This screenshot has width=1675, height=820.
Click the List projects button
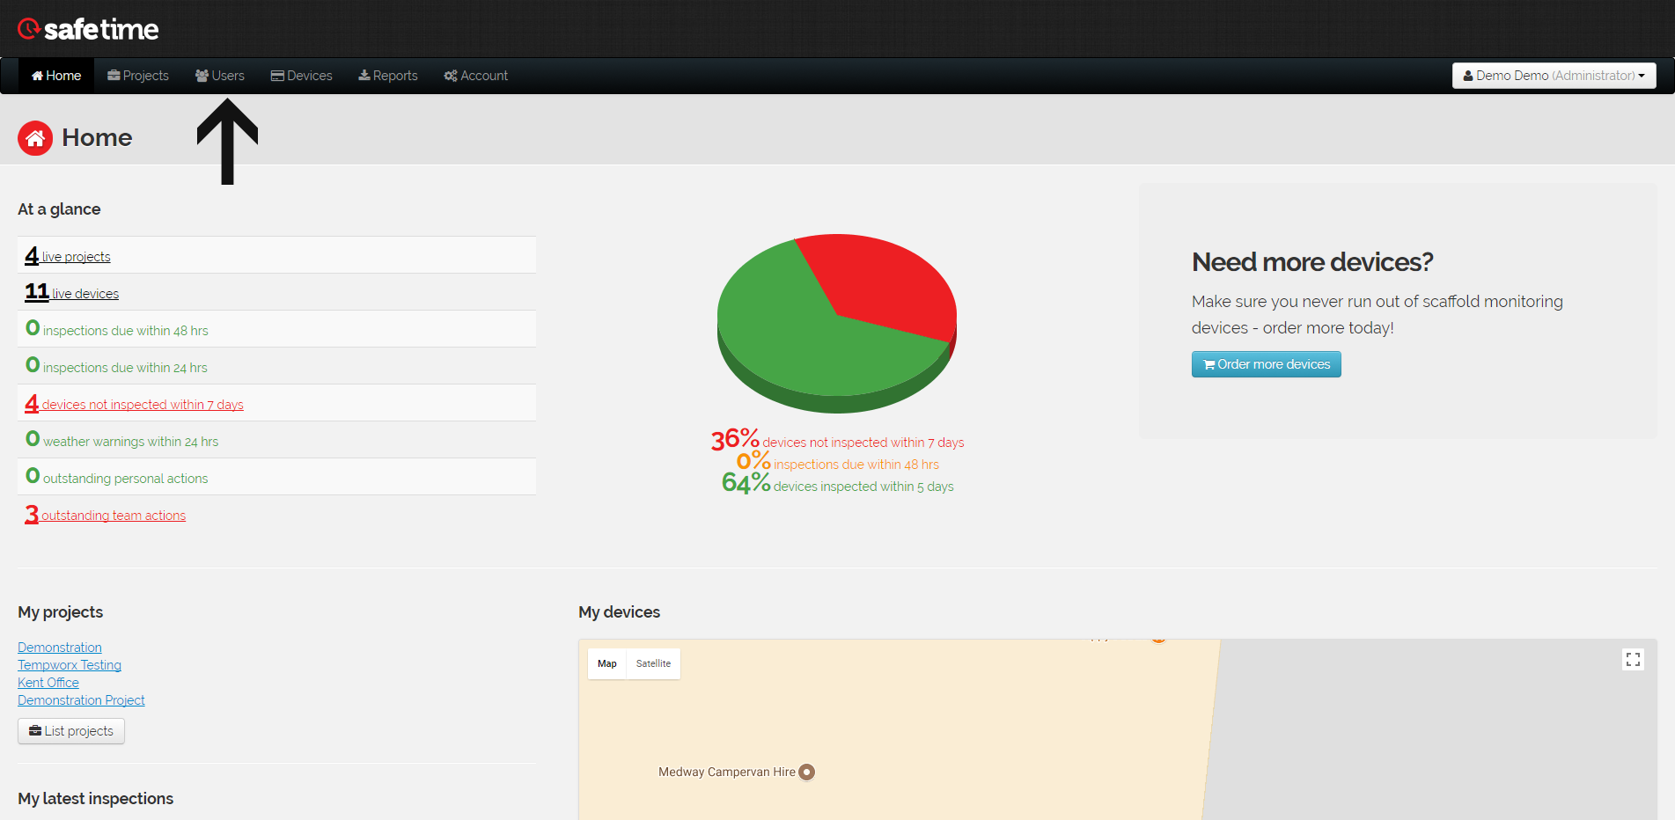pyautogui.click(x=71, y=731)
